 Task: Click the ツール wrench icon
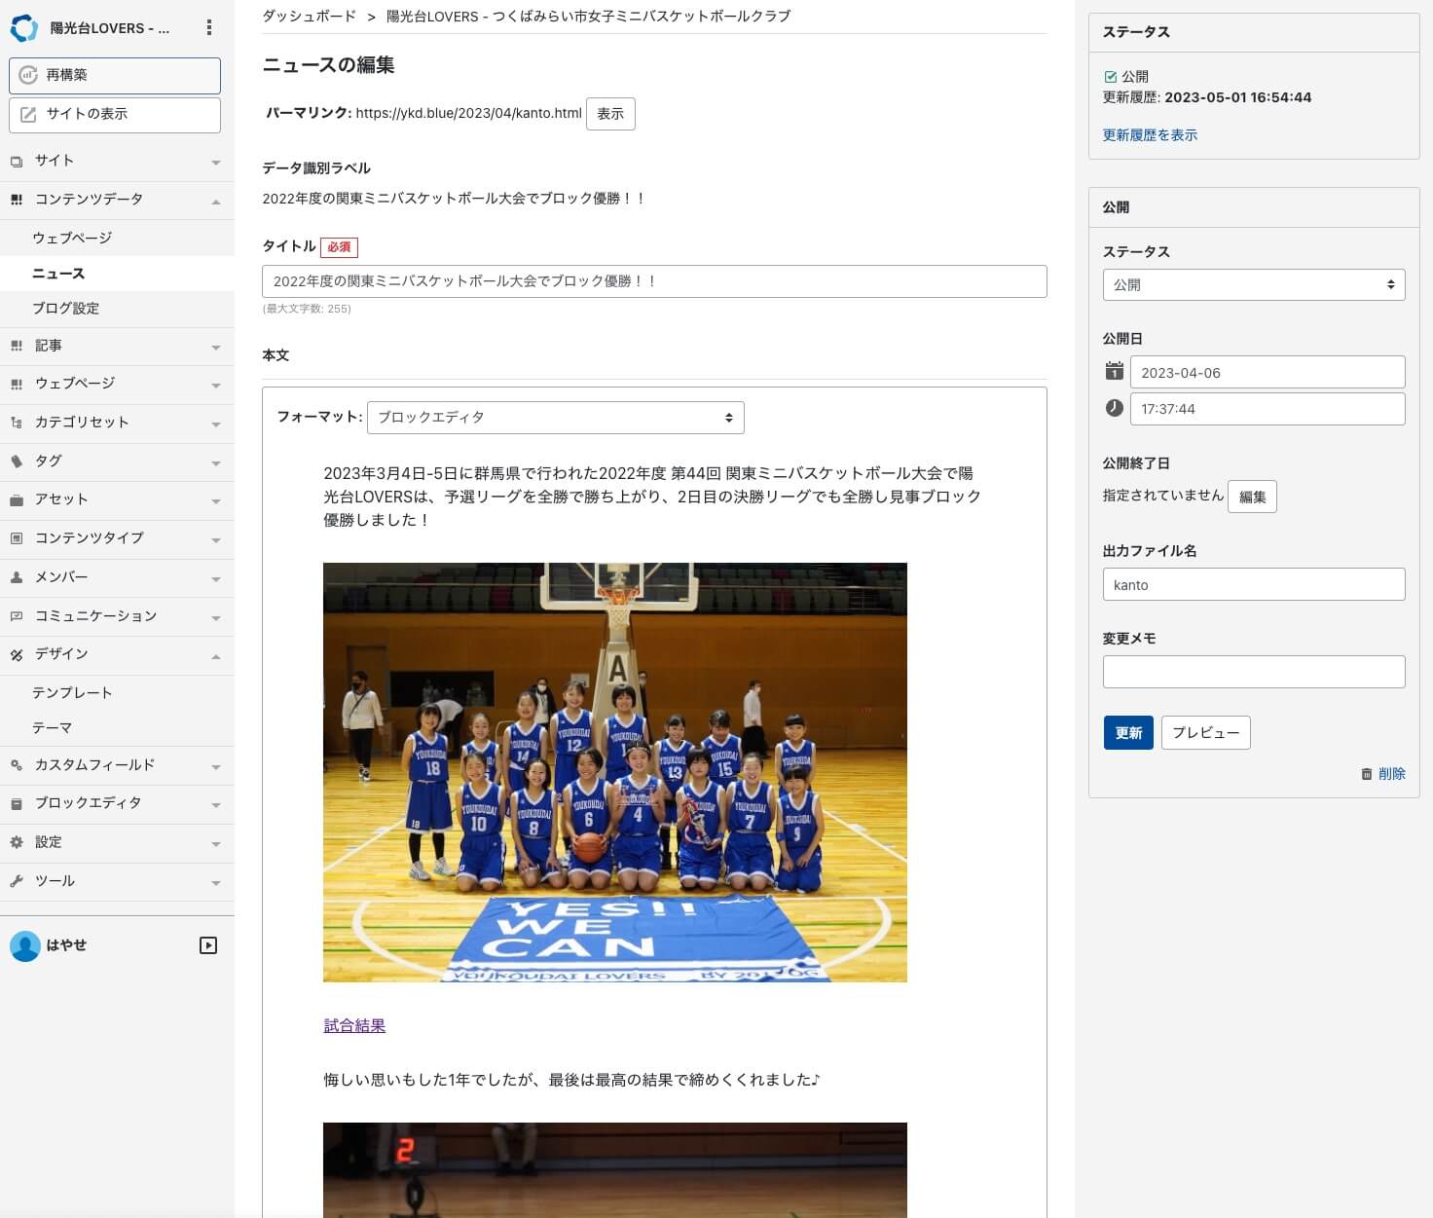17,881
